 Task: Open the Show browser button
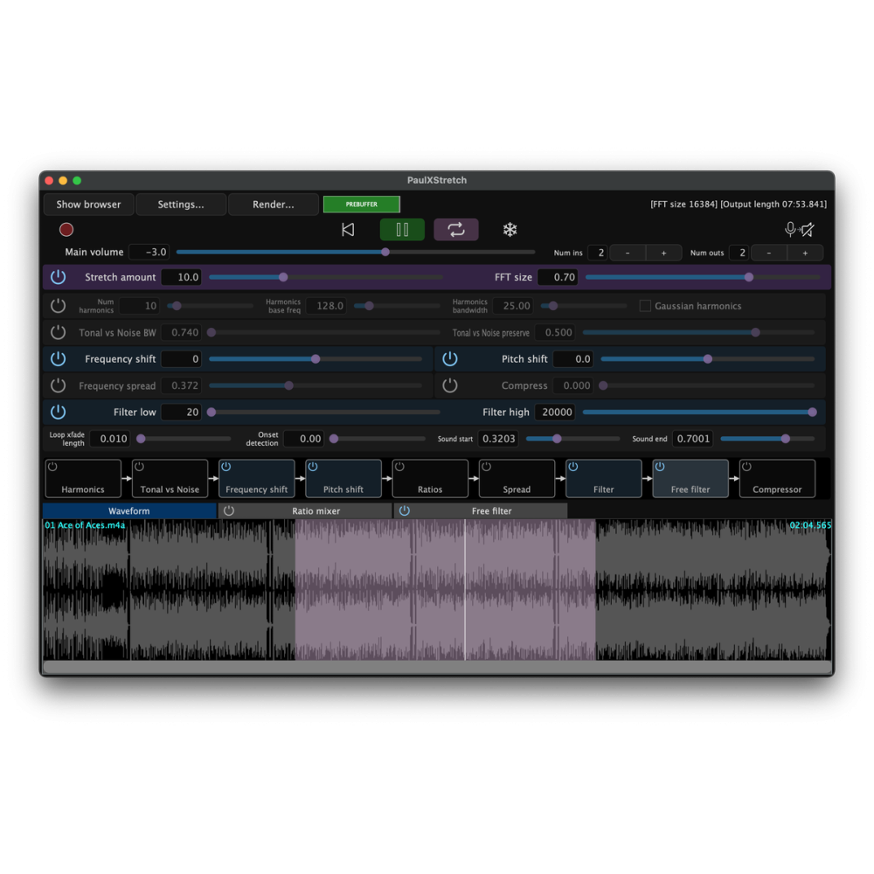pos(88,205)
